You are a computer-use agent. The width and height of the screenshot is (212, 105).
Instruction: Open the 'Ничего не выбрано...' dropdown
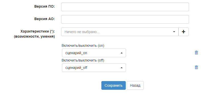(x=118, y=32)
